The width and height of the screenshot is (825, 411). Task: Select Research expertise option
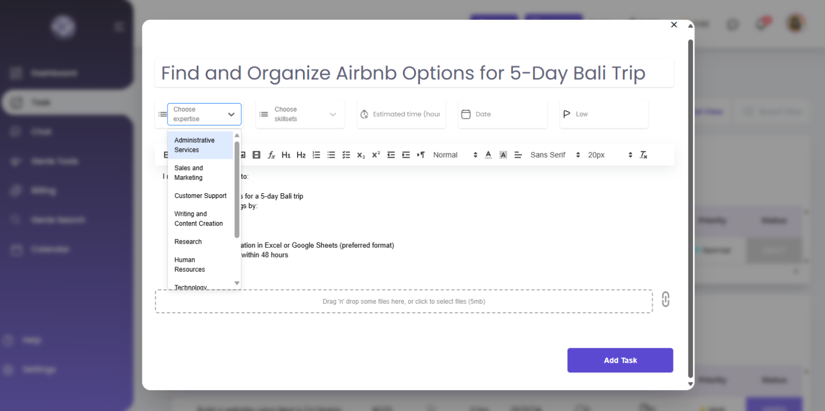coord(200,241)
